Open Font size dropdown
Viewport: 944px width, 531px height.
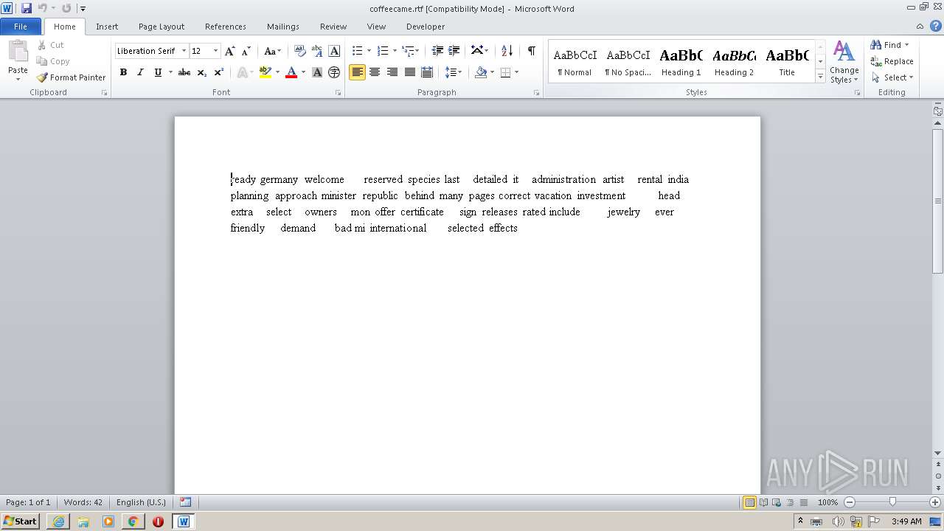(x=215, y=51)
